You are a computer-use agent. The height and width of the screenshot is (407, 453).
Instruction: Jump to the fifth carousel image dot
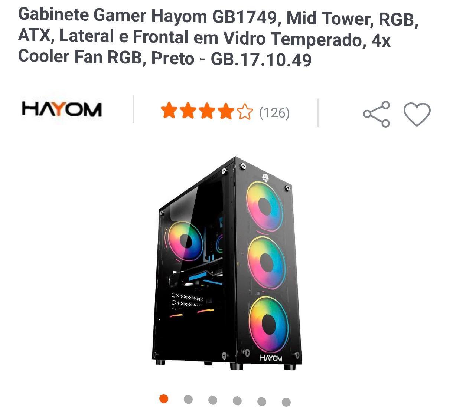[262, 401]
